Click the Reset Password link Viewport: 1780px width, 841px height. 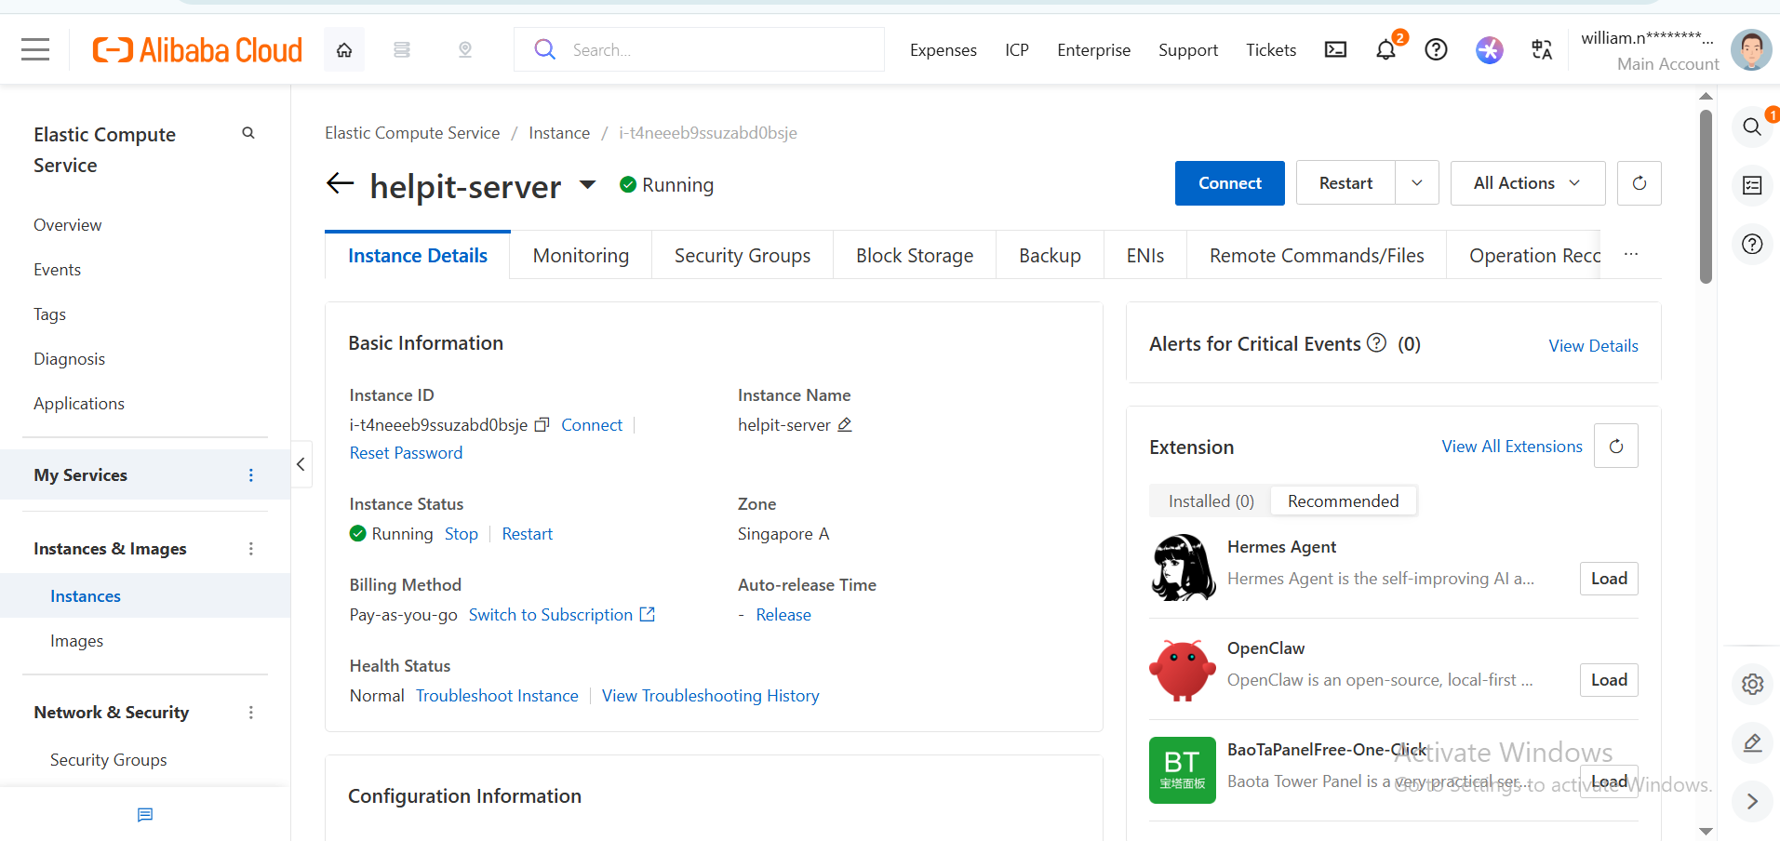pos(406,453)
